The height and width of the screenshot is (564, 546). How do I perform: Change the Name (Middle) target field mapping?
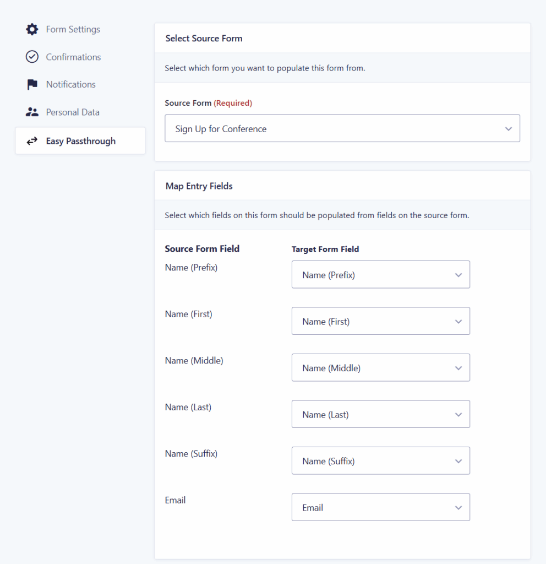(381, 367)
